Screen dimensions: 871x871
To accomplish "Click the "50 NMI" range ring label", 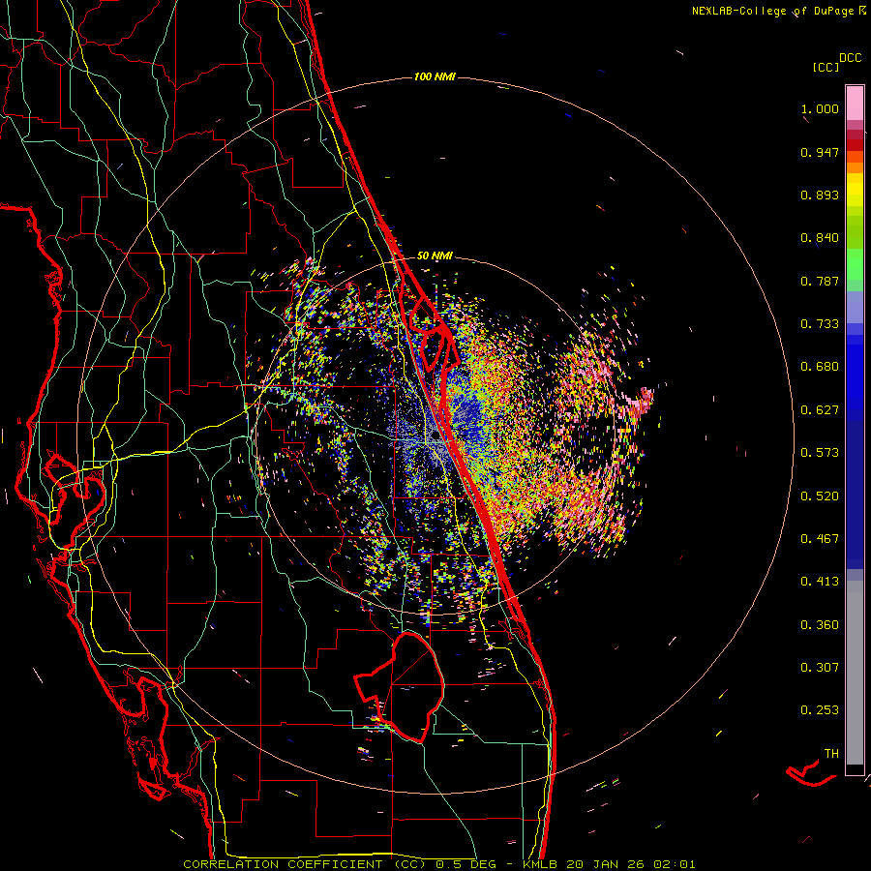I will pos(435,255).
